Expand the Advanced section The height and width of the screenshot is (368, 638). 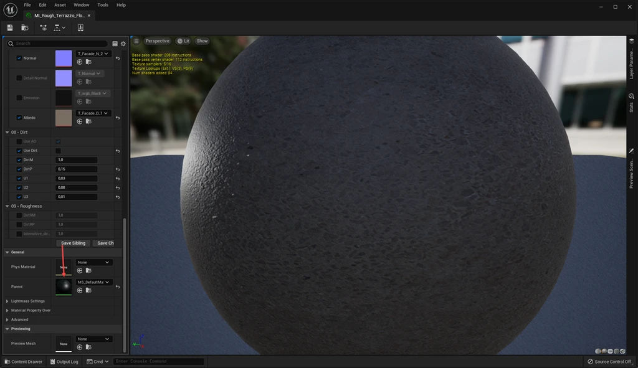point(7,319)
